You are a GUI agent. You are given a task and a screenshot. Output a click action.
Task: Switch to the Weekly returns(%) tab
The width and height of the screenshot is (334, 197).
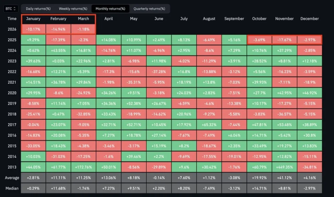point(73,9)
